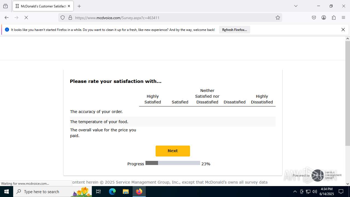The height and width of the screenshot is (197, 350).
Task: Open Task View on taskbar
Action: coord(98,192)
